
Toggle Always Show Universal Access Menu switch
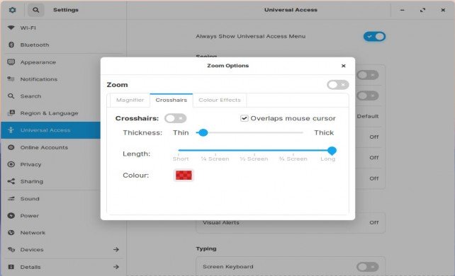[x=374, y=37]
